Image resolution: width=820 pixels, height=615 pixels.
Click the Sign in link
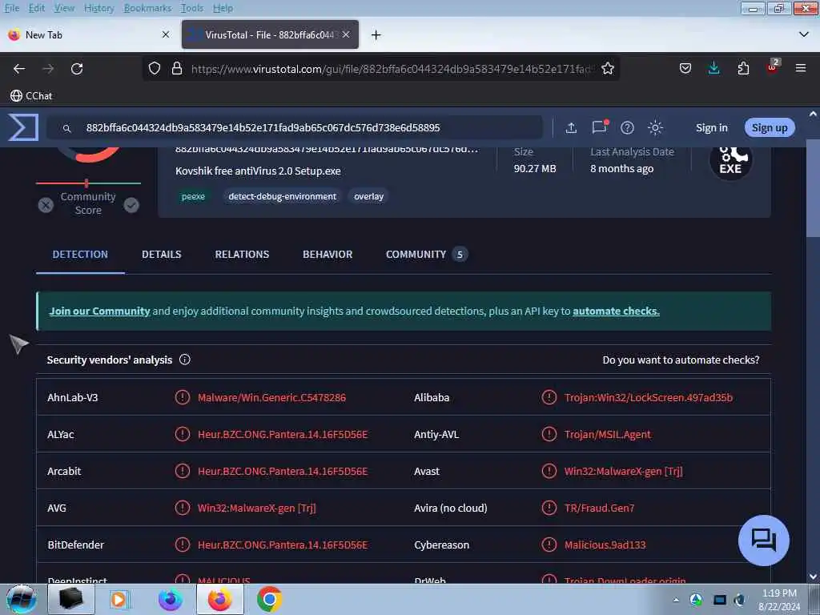711,127
